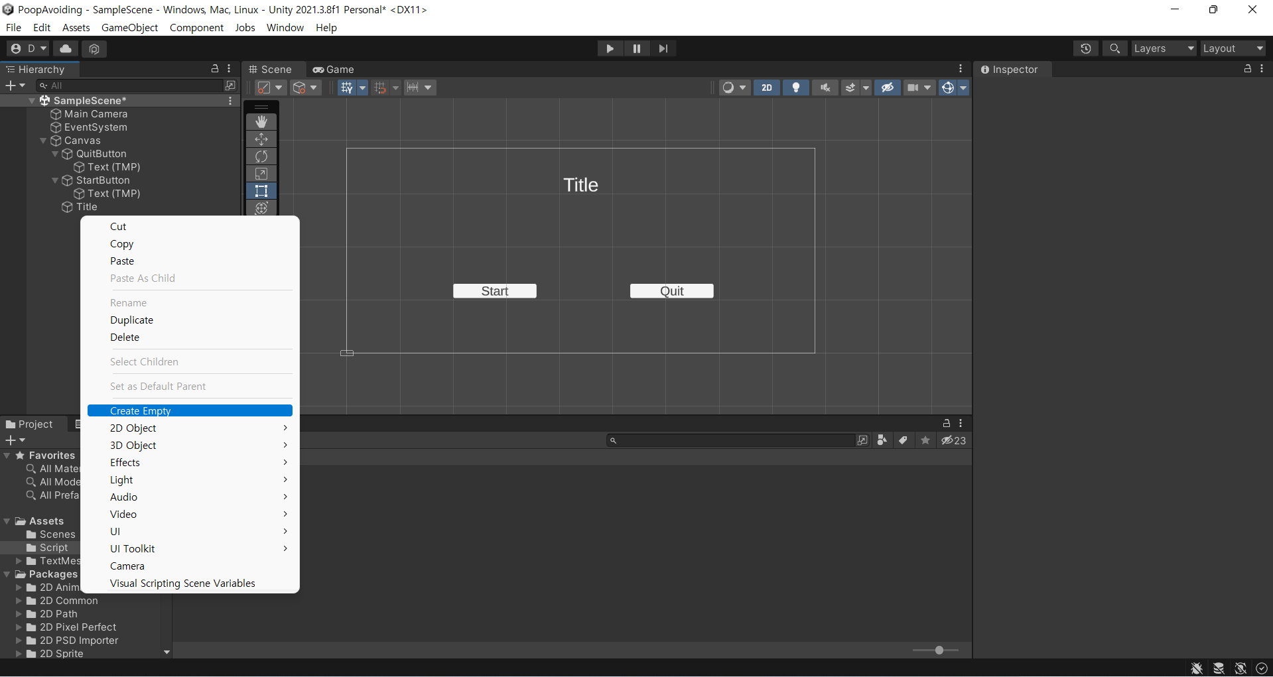Open the Layout dropdown
This screenshot has width=1273, height=677.
coord(1233,48)
